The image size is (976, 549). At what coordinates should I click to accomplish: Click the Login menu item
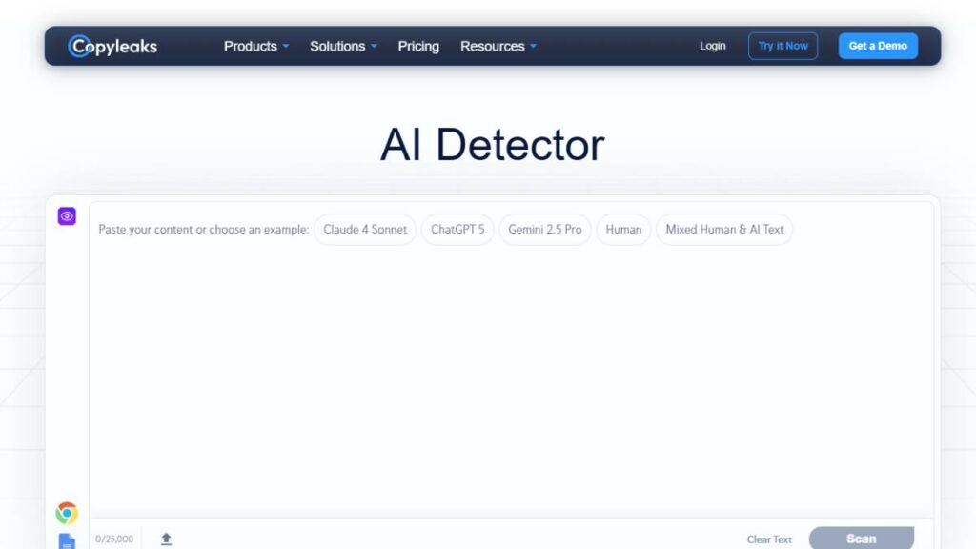(712, 45)
